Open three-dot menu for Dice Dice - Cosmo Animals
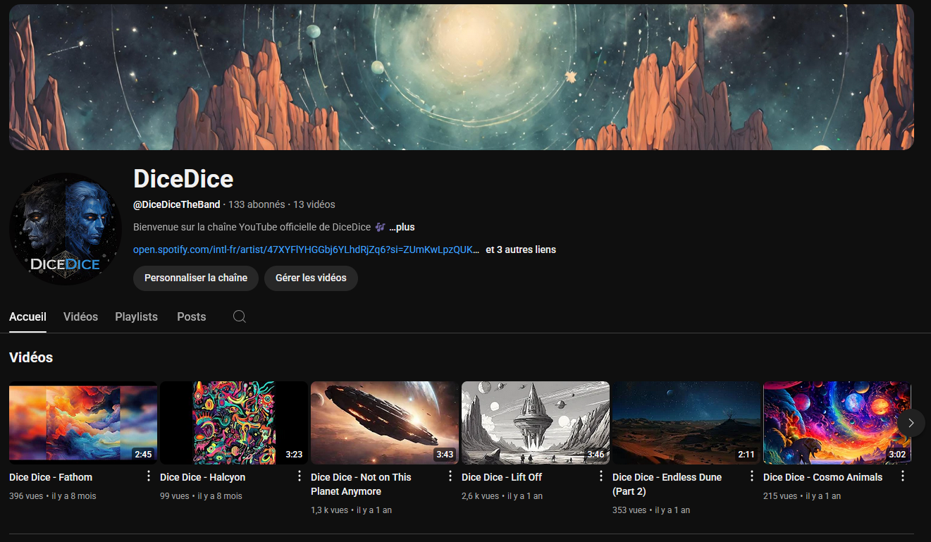The width and height of the screenshot is (931, 542). (x=903, y=476)
